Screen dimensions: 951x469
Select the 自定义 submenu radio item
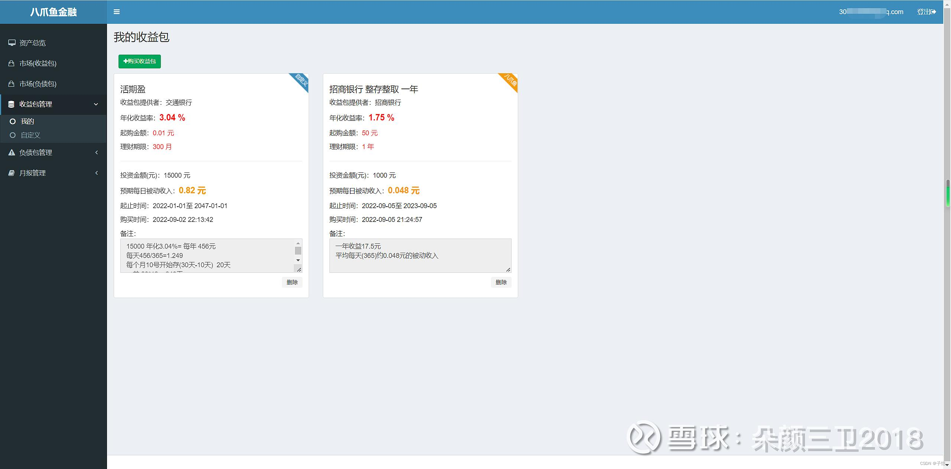click(x=13, y=135)
